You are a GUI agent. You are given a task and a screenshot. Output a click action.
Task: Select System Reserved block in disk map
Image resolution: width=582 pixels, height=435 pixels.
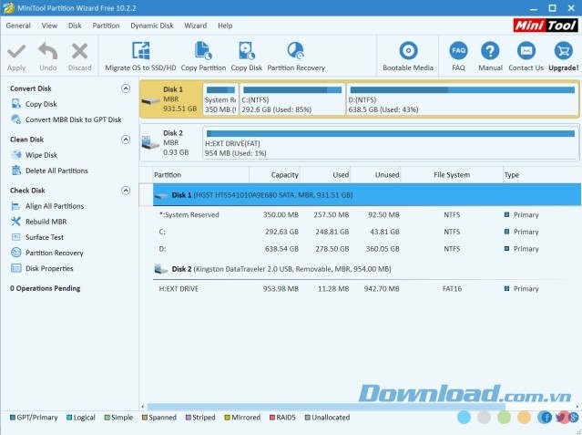pyautogui.click(x=220, y=99)
